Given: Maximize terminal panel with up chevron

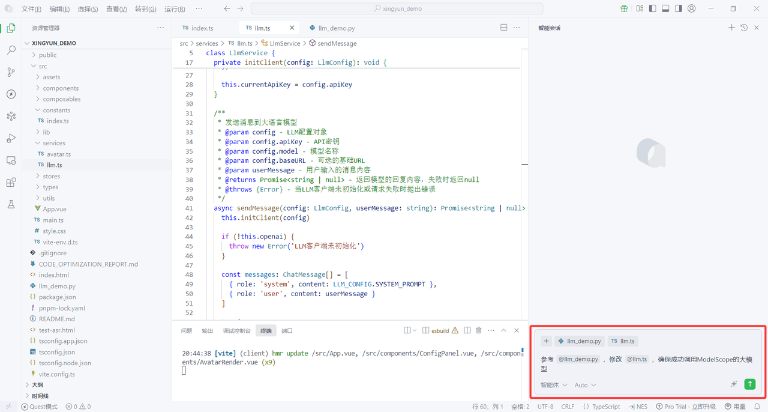Looking at the screenshot, I should [503, 330].
